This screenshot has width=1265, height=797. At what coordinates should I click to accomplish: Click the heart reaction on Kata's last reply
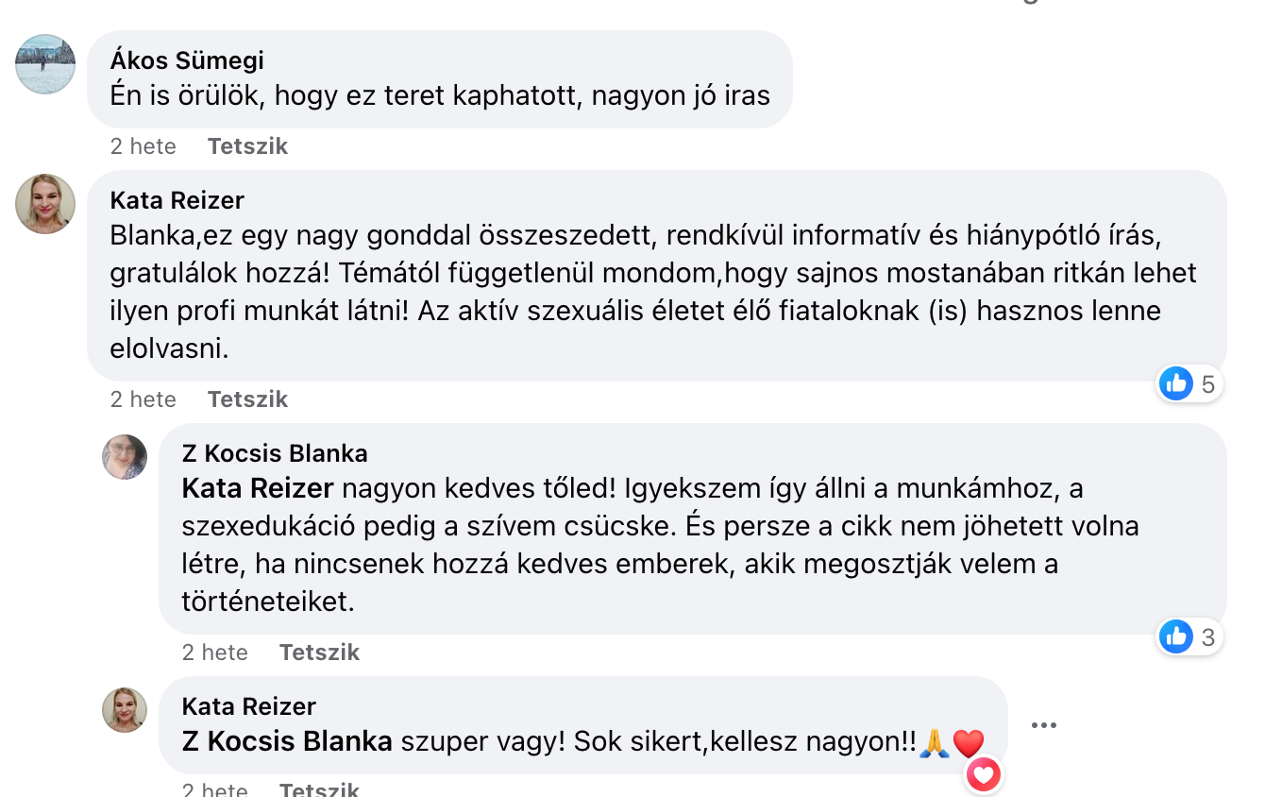[983, 775]
